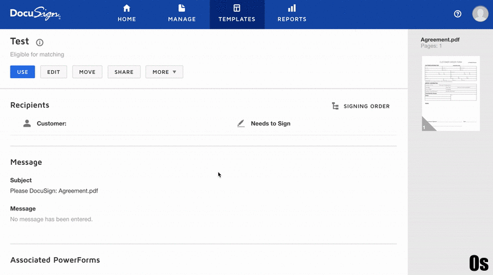Click the subject text Please DocuSign: Agreement.pdf
493x275 pixels.
point(54,191)
